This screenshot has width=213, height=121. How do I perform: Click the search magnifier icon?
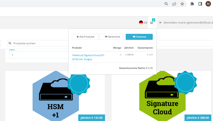click(10, 43)
